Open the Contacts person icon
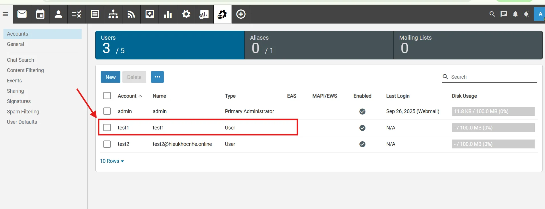545x209 pixels. [58, 14]
